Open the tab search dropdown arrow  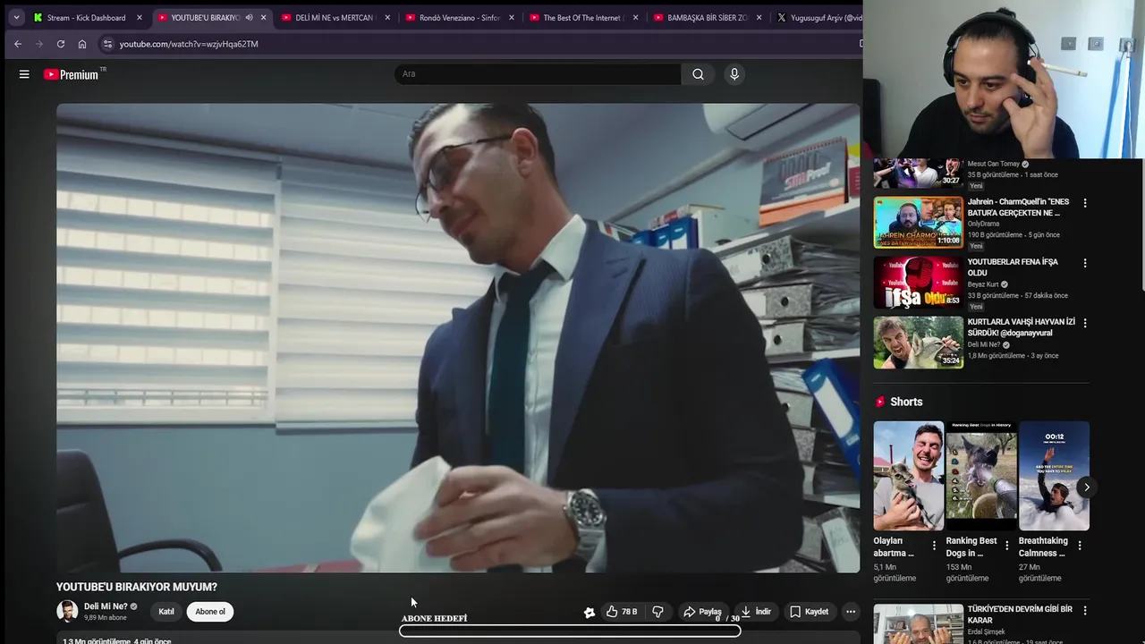[15, 17]
